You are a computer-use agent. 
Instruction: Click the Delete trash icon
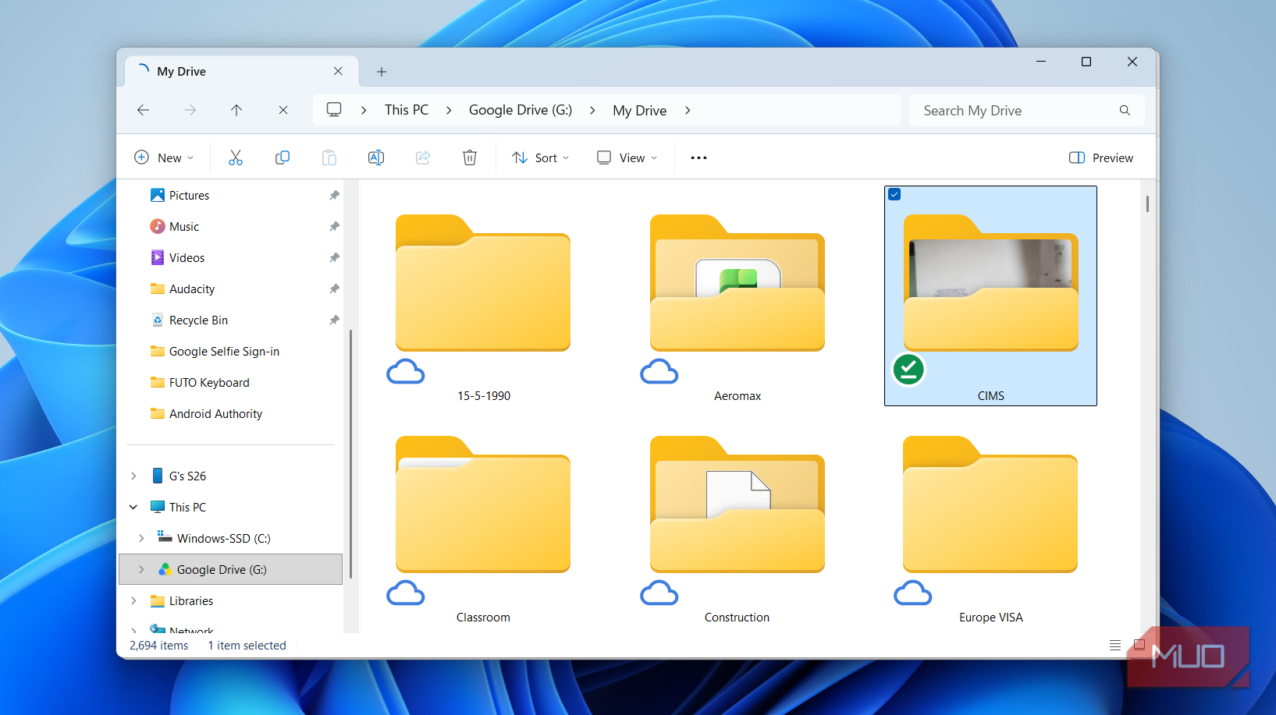pyautogui.click(x=470, y=158)
